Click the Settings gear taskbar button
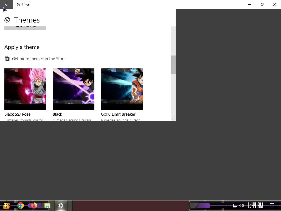This screenshot has width=281, height=211. pos(61,206)
